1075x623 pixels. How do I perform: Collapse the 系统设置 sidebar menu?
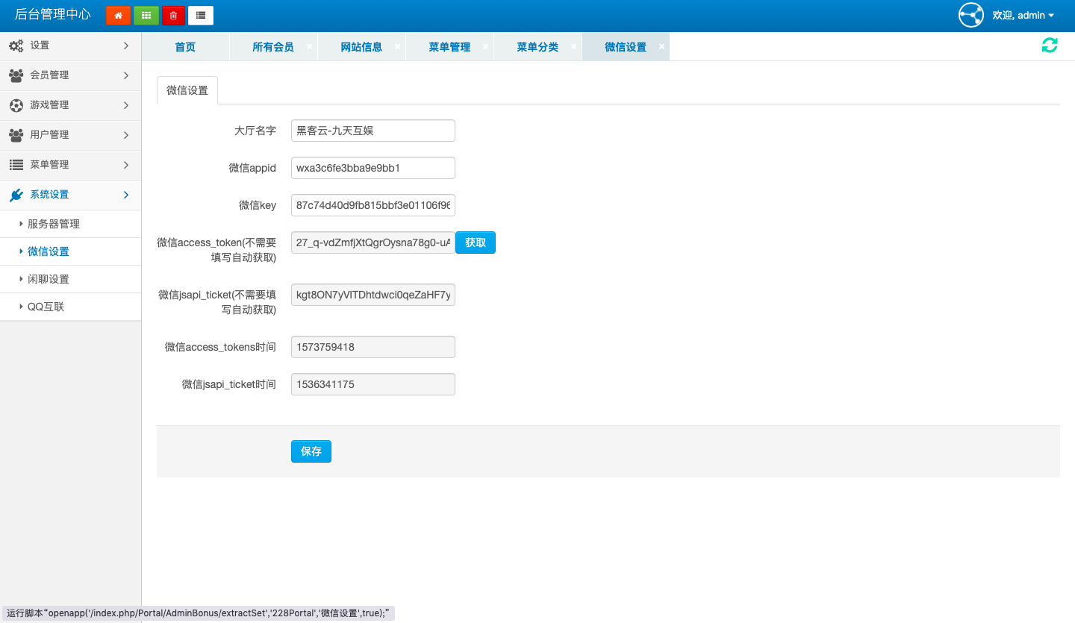point(70,195)
